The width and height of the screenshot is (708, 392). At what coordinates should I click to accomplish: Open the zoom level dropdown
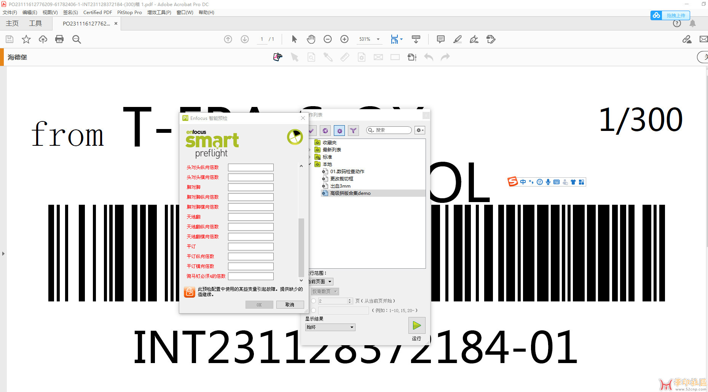pos(378,39)
